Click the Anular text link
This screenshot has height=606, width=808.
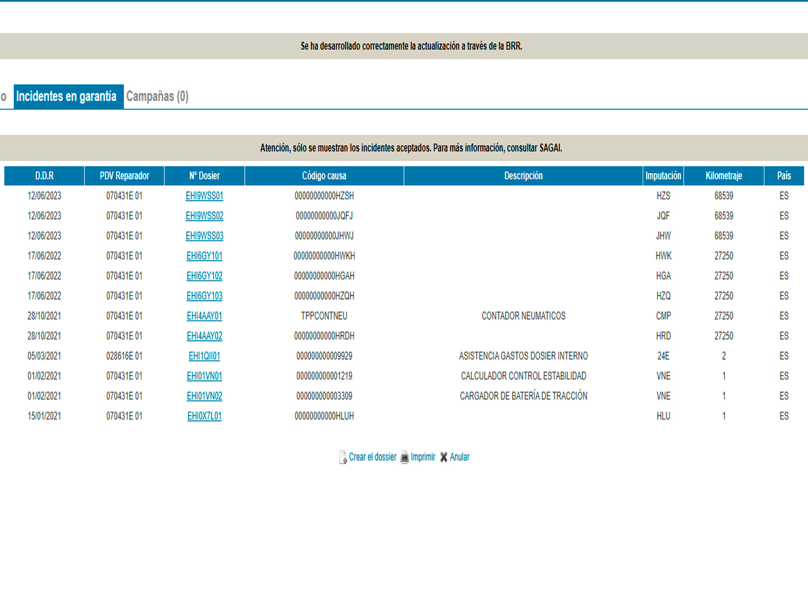click(x=459, y=457)
